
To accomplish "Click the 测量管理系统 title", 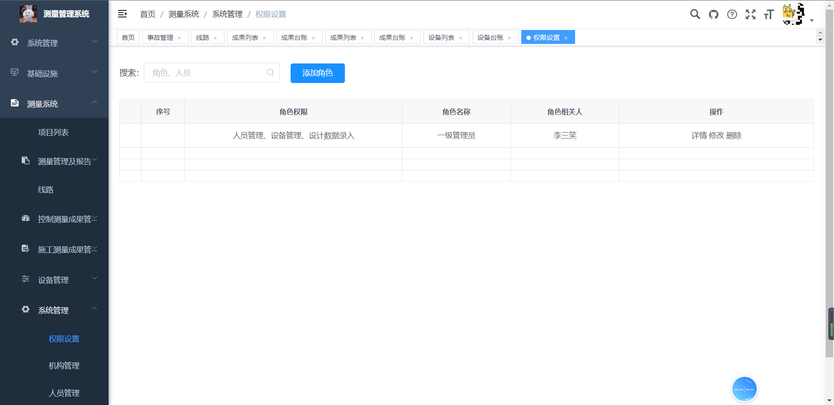I will 66,14.
